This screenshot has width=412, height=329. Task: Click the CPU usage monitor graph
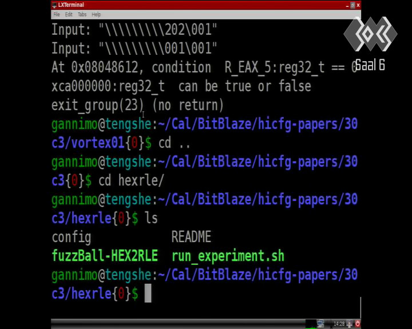(x=311, y=323)
